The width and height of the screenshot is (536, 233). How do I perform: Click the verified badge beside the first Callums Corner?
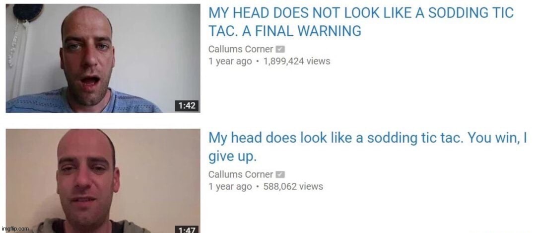(x=280, y=50)
